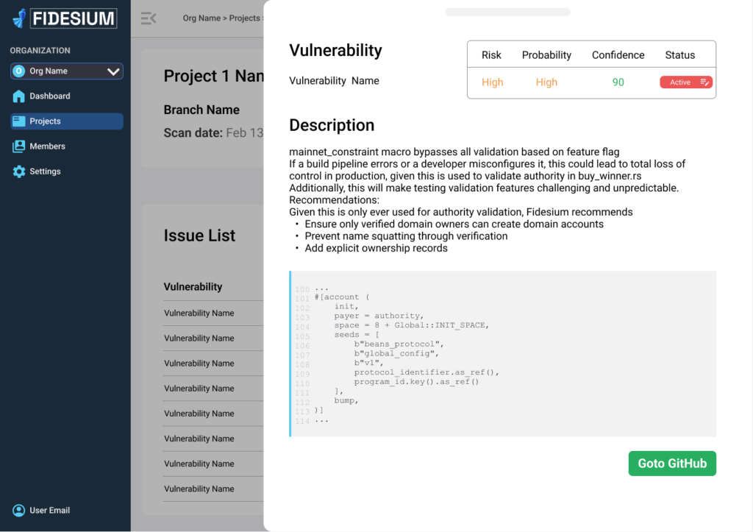
Task: Click the Members people icon
Action: (18, 146)
